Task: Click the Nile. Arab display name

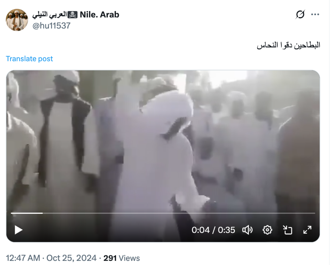Action: tap(100, 15)
